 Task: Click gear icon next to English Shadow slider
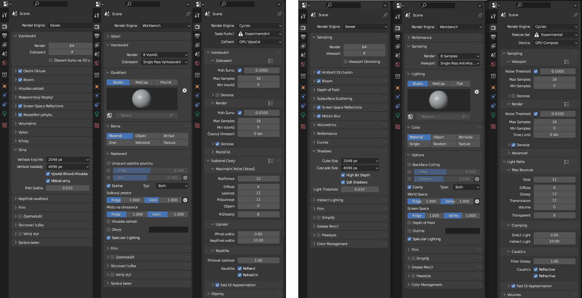477,179
